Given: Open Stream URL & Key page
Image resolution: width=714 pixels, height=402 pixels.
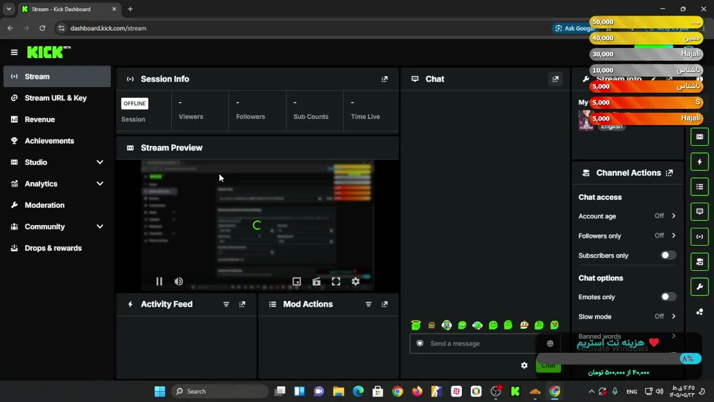Looking at the screenshot, I should [57, 98].
